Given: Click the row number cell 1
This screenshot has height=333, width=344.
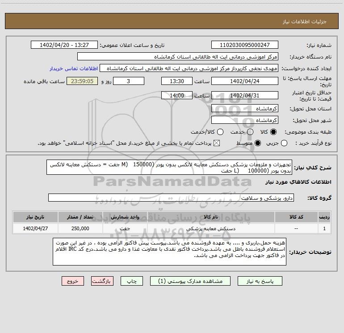Looking at the screenshot, I should pos(324,228).
